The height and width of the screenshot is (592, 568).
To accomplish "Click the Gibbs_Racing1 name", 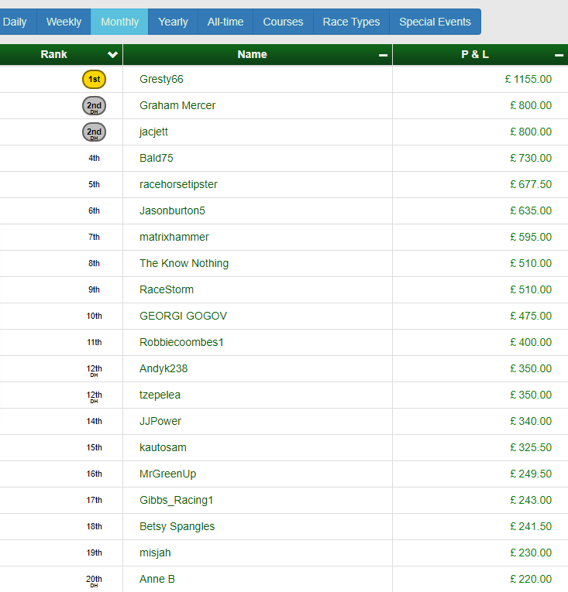I will click(176, 500).
